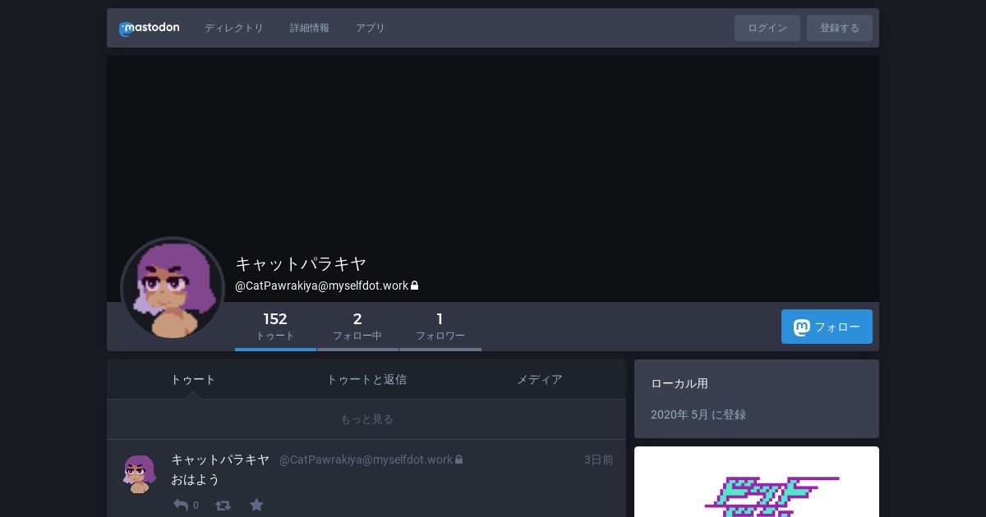Click the large profile avatar image
The height and width of the screenshot is (517, 986).
click(x=173, y=288)
